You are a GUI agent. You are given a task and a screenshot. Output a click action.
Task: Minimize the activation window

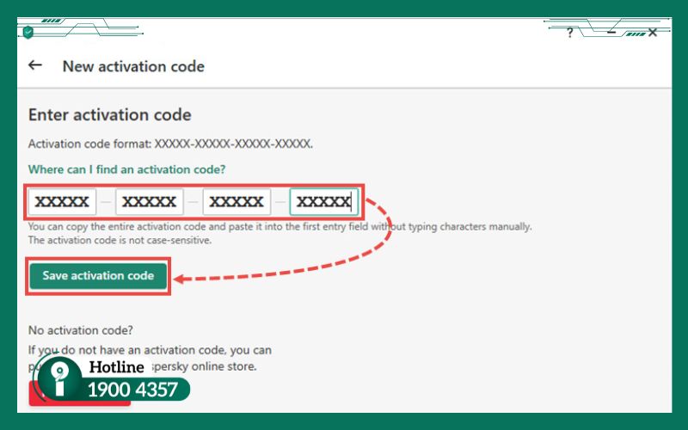611,32
